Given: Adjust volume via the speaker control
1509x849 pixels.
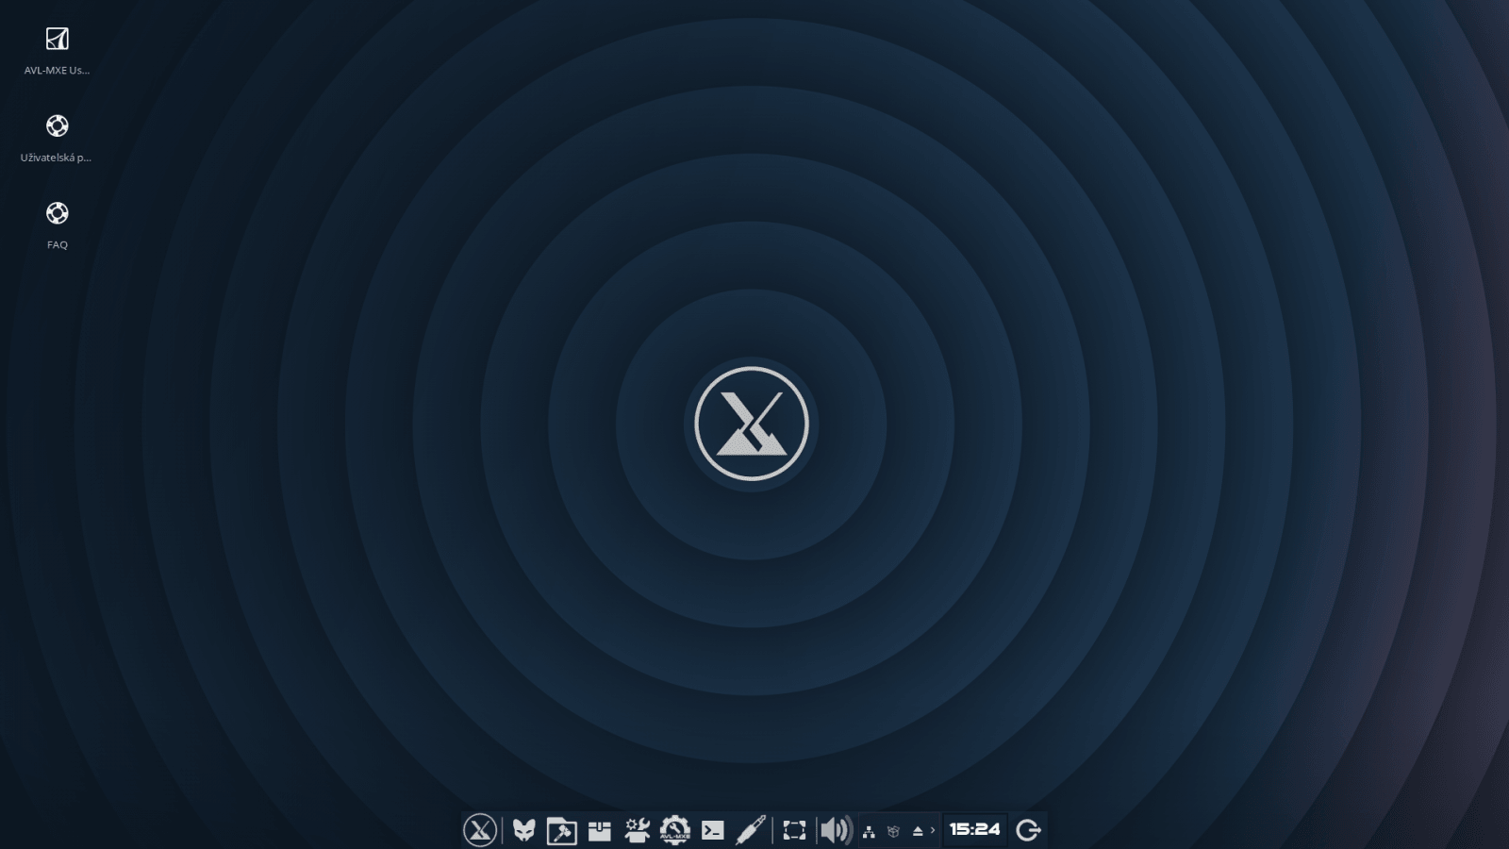Looking at the screenshot, I should pos(834,830).
